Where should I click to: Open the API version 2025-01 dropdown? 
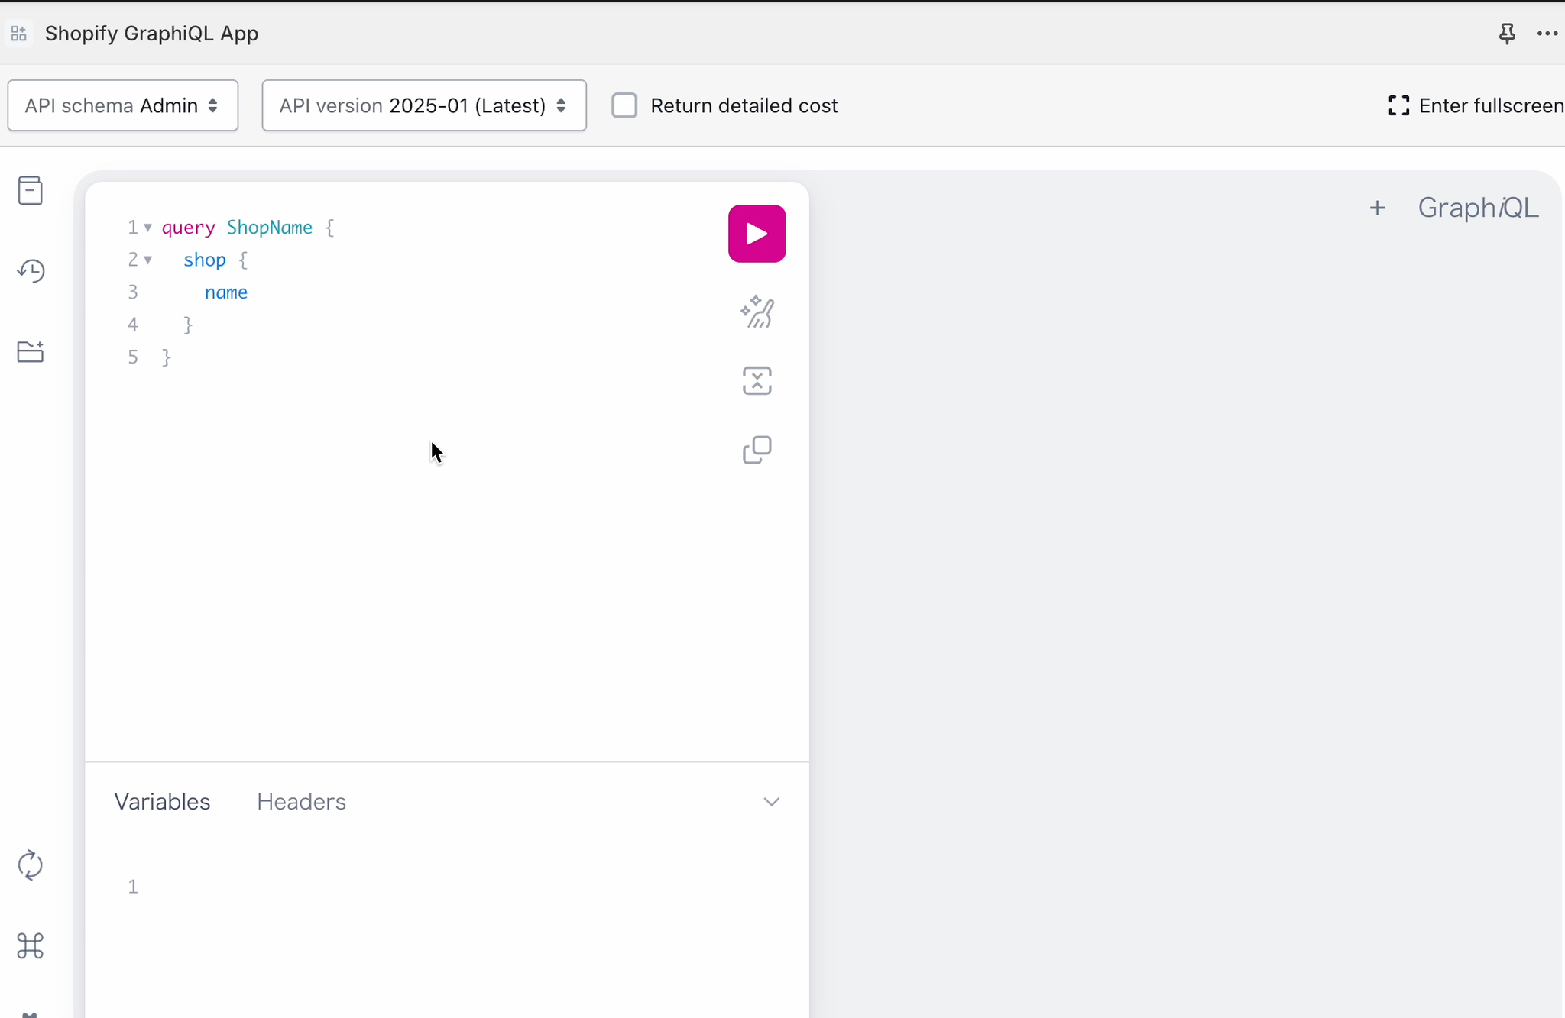click(424, 105)
